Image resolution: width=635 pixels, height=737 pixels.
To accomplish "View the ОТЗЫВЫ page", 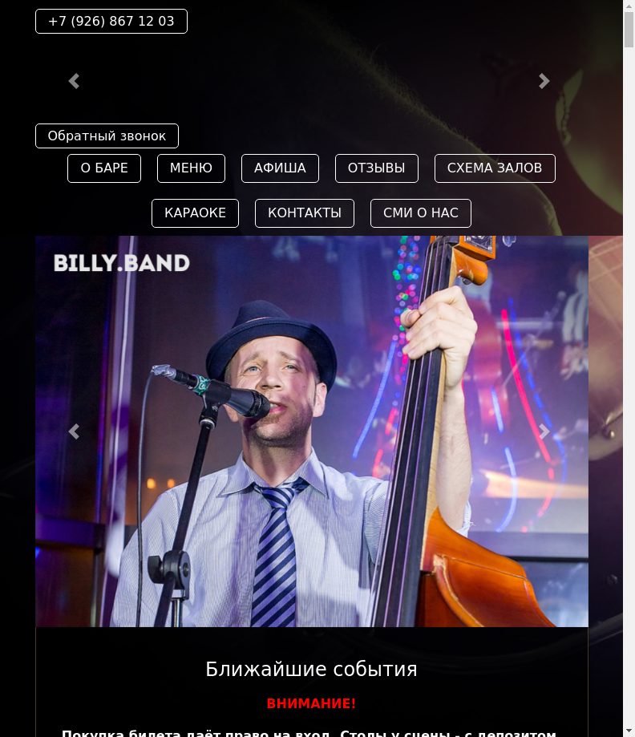I will click(x=377, y=168).
